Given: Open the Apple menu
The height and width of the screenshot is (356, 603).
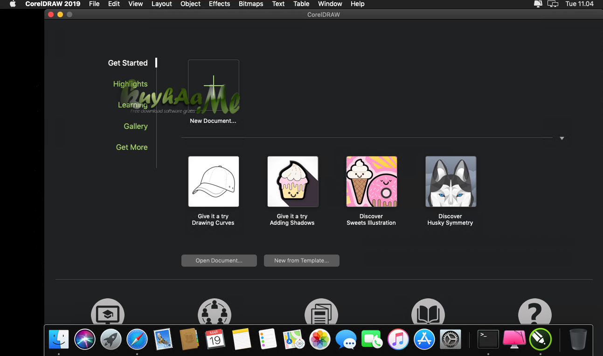Looking at the screenshot, I should point(13,4).
